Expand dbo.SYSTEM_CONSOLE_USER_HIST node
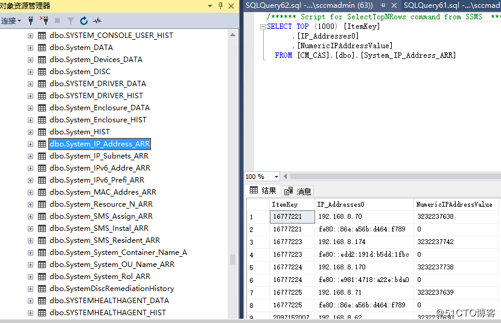Viewport: 501px width, 323px height. coord(30,36)
